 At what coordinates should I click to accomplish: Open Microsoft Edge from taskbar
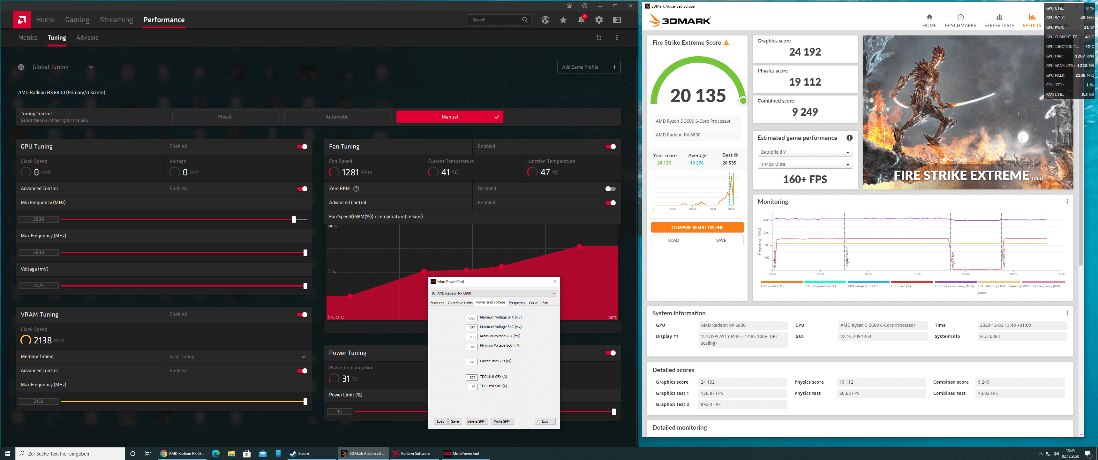(216, 453)
